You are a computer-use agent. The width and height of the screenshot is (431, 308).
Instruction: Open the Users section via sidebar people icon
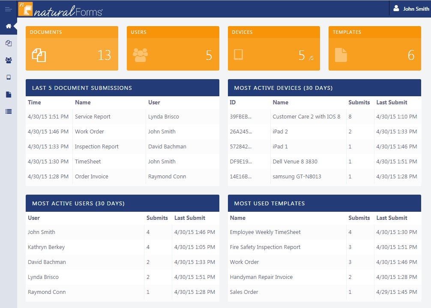point(8,60)
